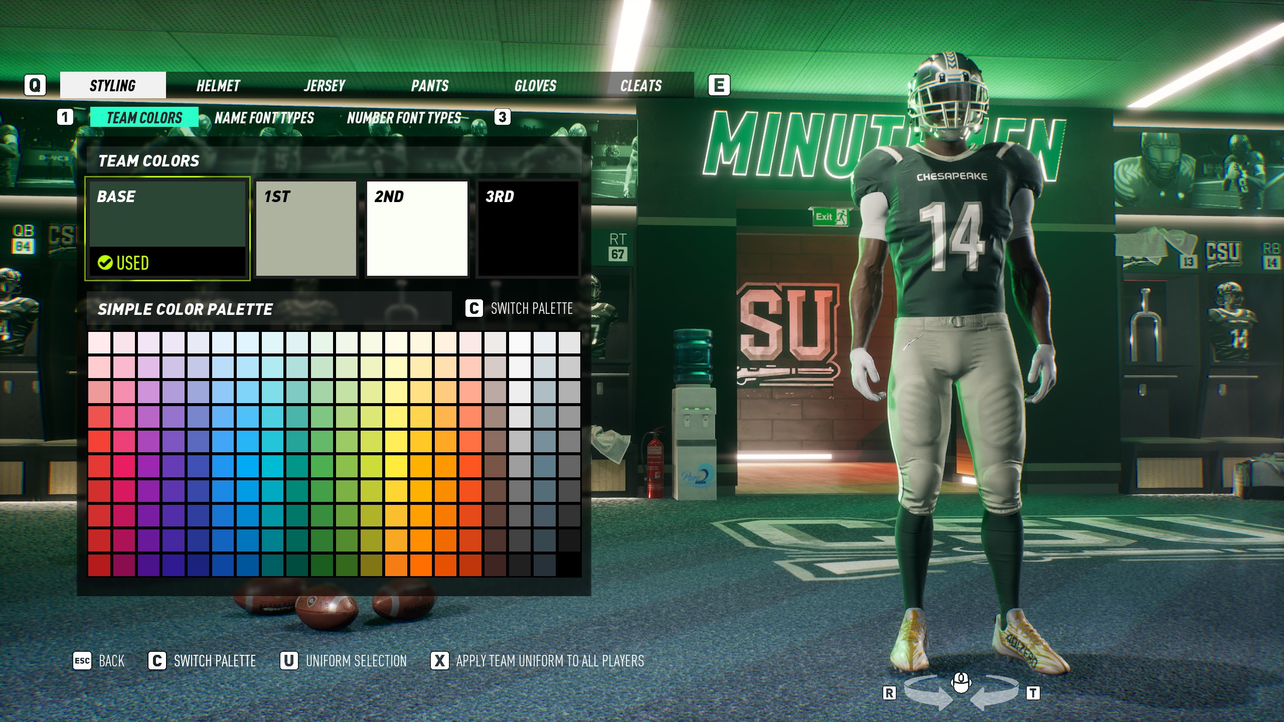Go to the Gloves tab
Viewport: 1284px width, 722px height.
tap(535, 85)
